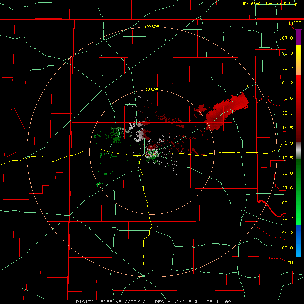This screenshot has width=304, height=304.
Task: Click the 76.7 velocity legend value
Action: [x=287, y=68]
